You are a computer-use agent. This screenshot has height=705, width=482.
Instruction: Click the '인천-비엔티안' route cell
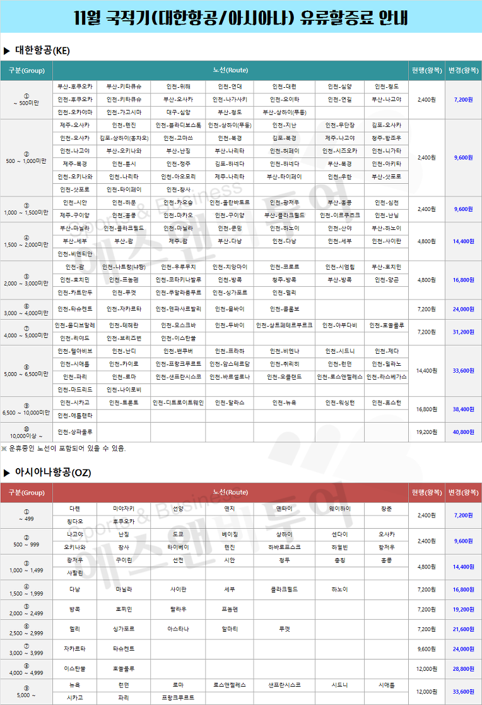click(x=74, y=254)
